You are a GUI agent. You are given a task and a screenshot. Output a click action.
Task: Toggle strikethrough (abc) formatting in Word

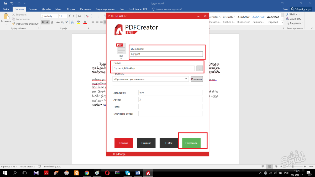[x=58, y=22]
